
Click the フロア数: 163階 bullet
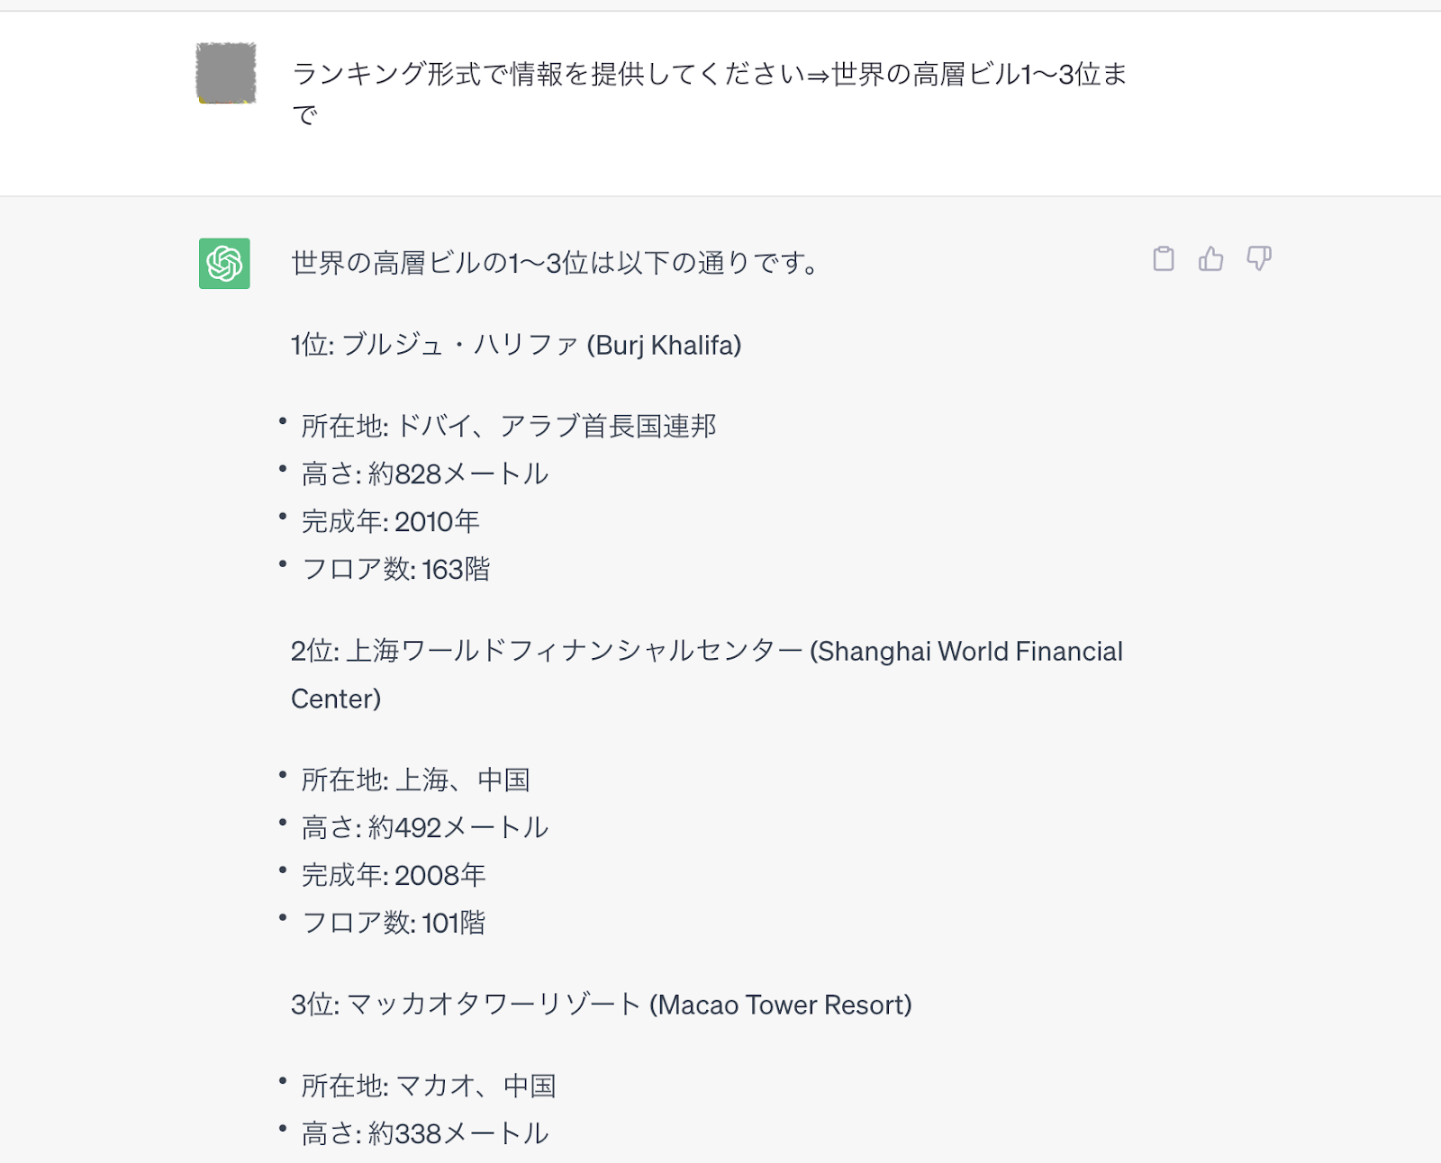coord(396,569)
